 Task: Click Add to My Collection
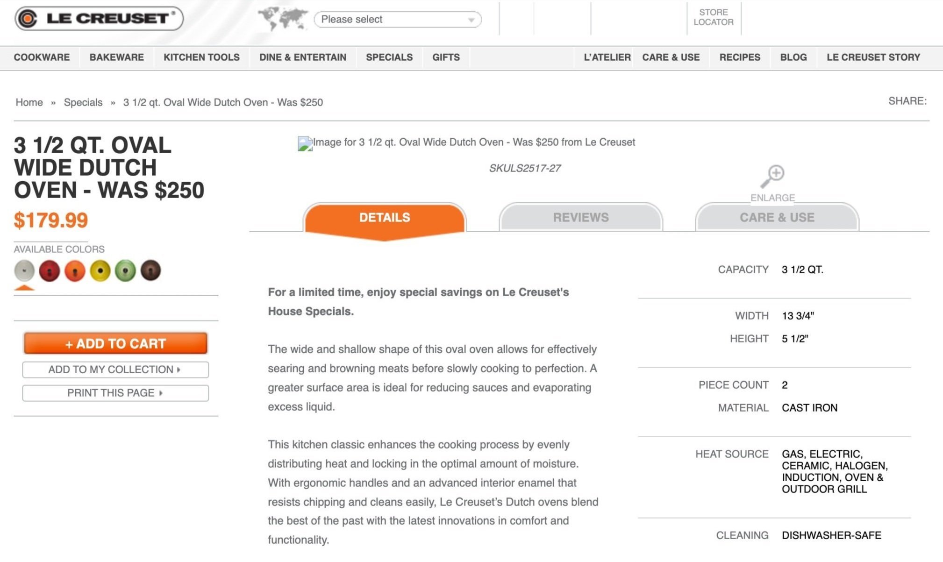coord(115,370)
